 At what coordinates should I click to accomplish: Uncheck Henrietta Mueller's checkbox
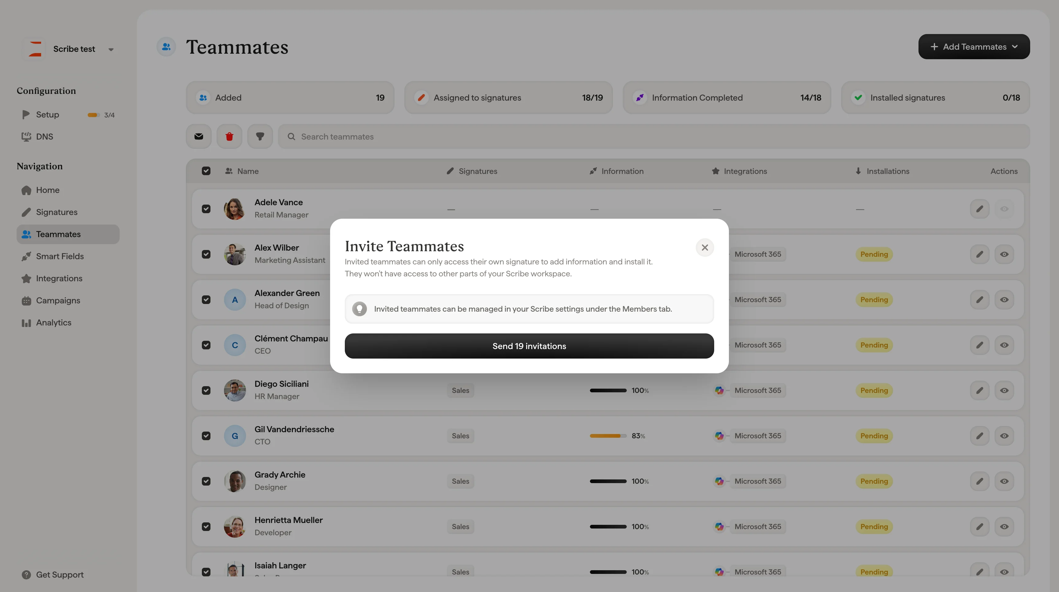(x=206, y=527)
